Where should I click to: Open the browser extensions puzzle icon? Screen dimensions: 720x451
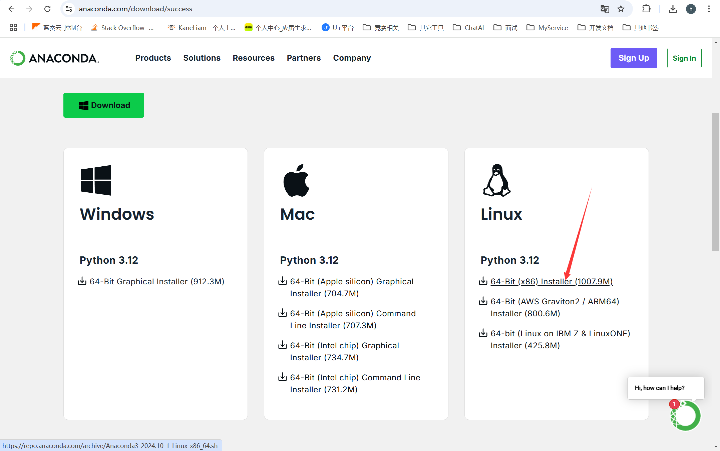click(646, 9)
